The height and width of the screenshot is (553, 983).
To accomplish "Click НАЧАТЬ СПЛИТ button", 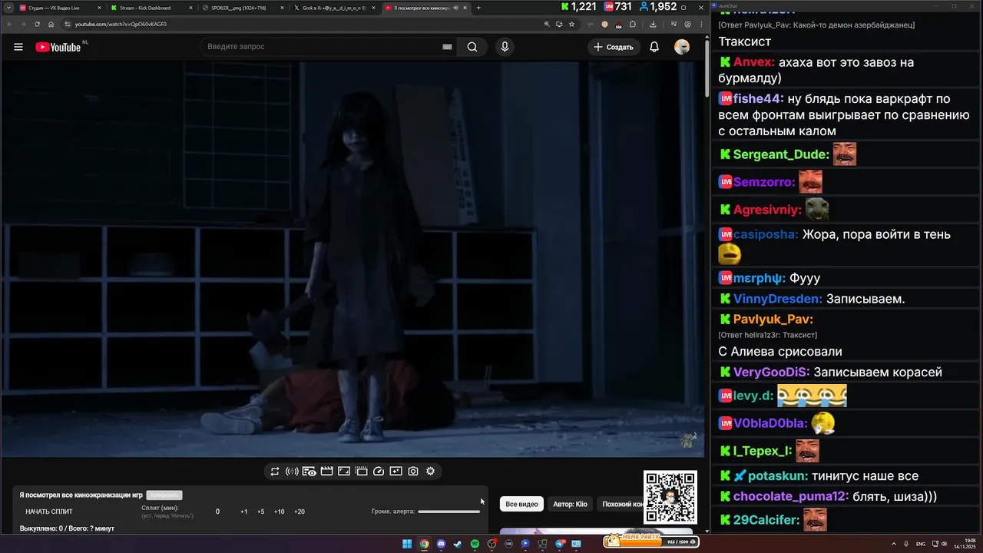I will [49, 512].
